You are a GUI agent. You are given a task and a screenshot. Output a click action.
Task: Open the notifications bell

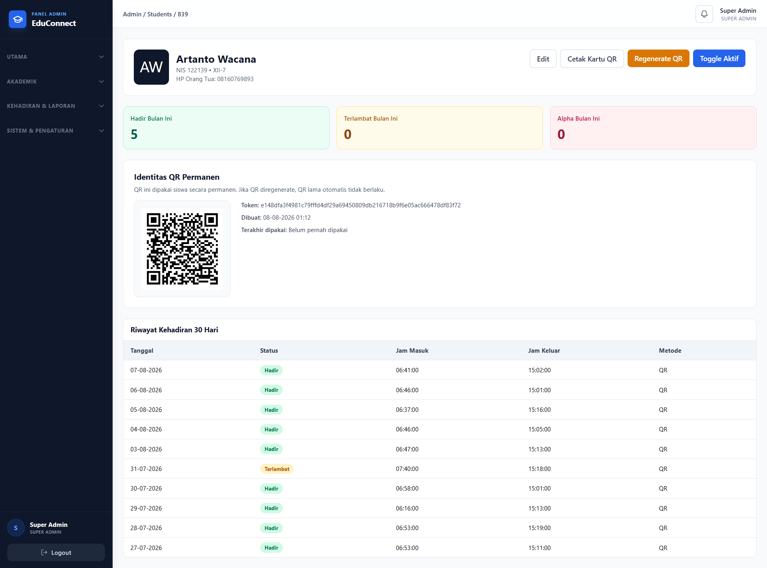[x=704, y=14]
